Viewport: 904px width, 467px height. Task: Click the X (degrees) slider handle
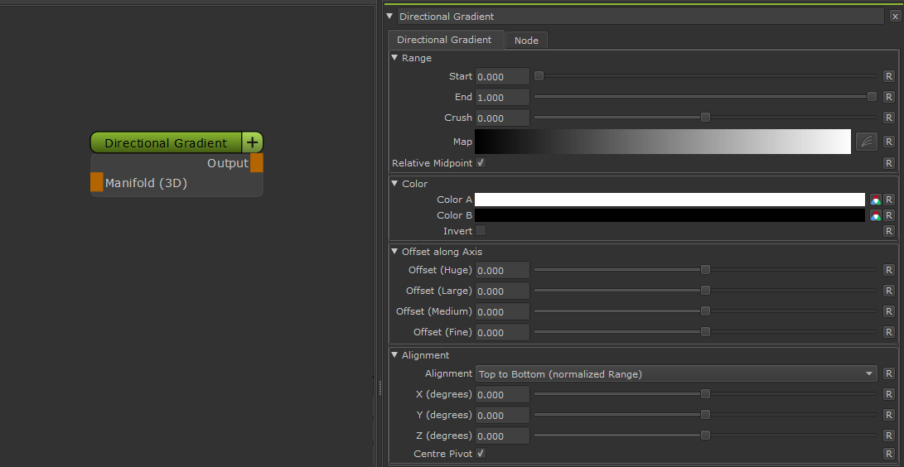(705, 394)
